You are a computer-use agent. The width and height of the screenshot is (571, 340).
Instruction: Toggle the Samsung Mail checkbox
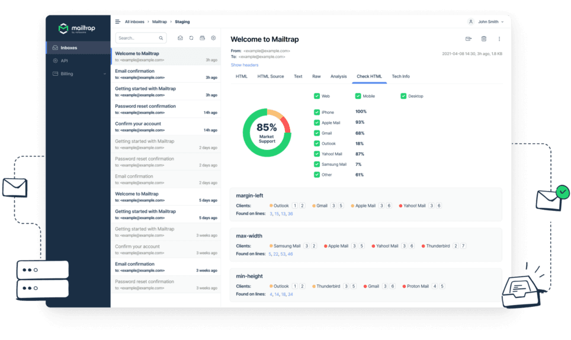[x=316, y=164]
